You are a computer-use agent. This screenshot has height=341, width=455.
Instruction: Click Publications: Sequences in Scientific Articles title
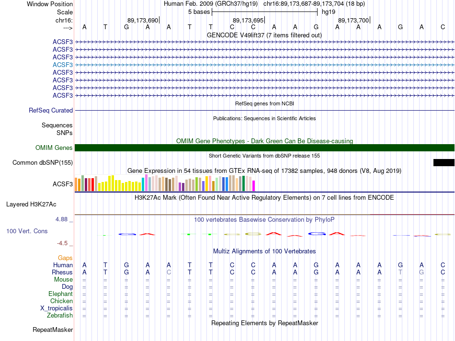tap(264, 118)
